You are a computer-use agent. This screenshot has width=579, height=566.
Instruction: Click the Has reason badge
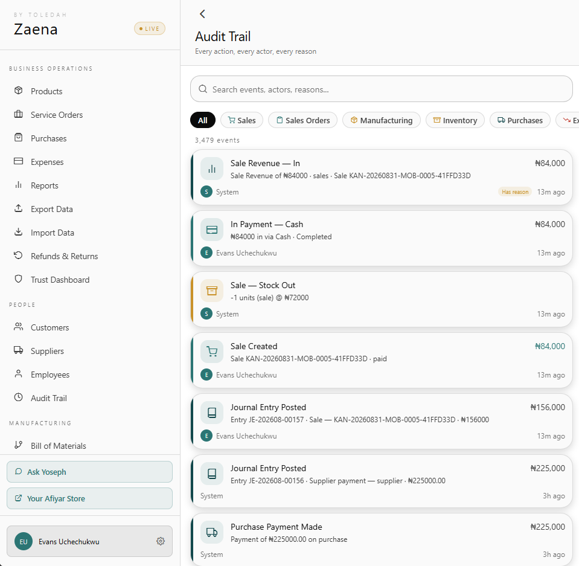point(515,191)
